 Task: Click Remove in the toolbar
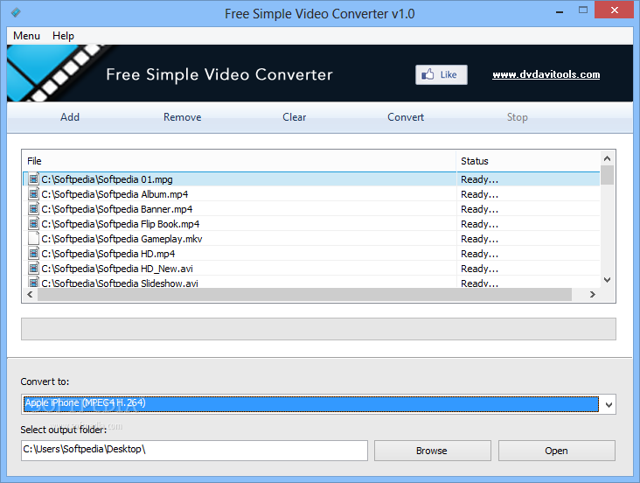coord(183,117)
